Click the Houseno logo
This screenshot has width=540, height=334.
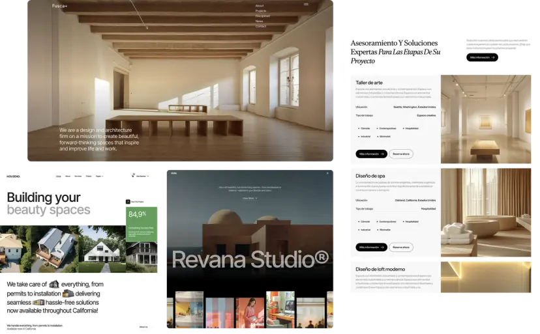[x=14, y=176]
